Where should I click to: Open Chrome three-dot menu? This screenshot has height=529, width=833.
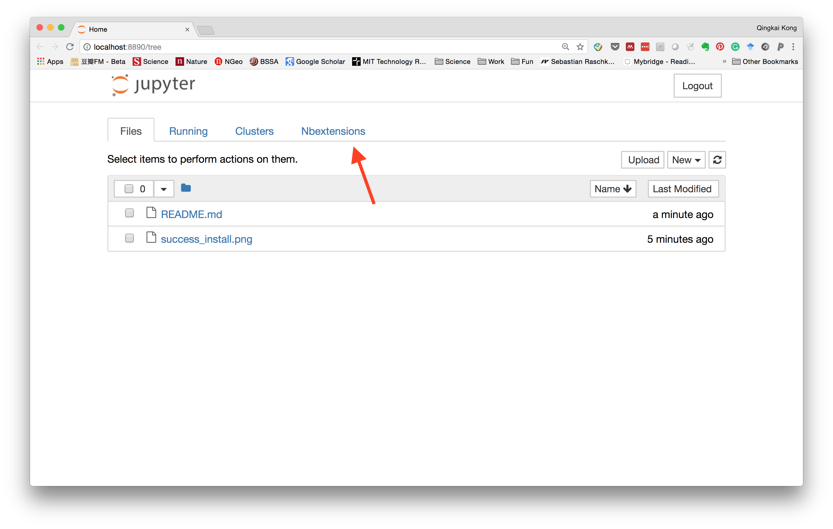pyautogui.click(x=793, y=47)
